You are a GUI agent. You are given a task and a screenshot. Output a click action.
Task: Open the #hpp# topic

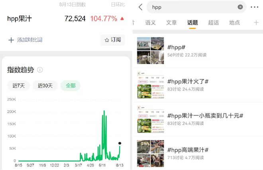(x=198, y=51)
